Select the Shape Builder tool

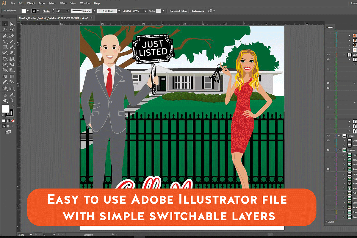(5, 70)
